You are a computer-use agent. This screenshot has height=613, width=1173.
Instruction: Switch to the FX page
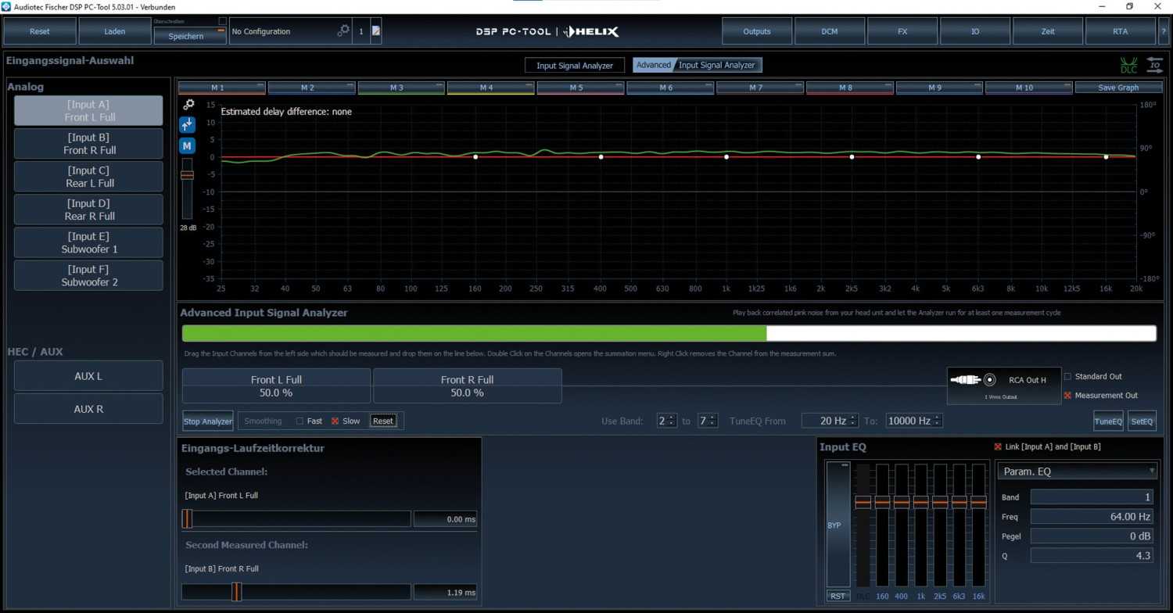tap(902, 31)
